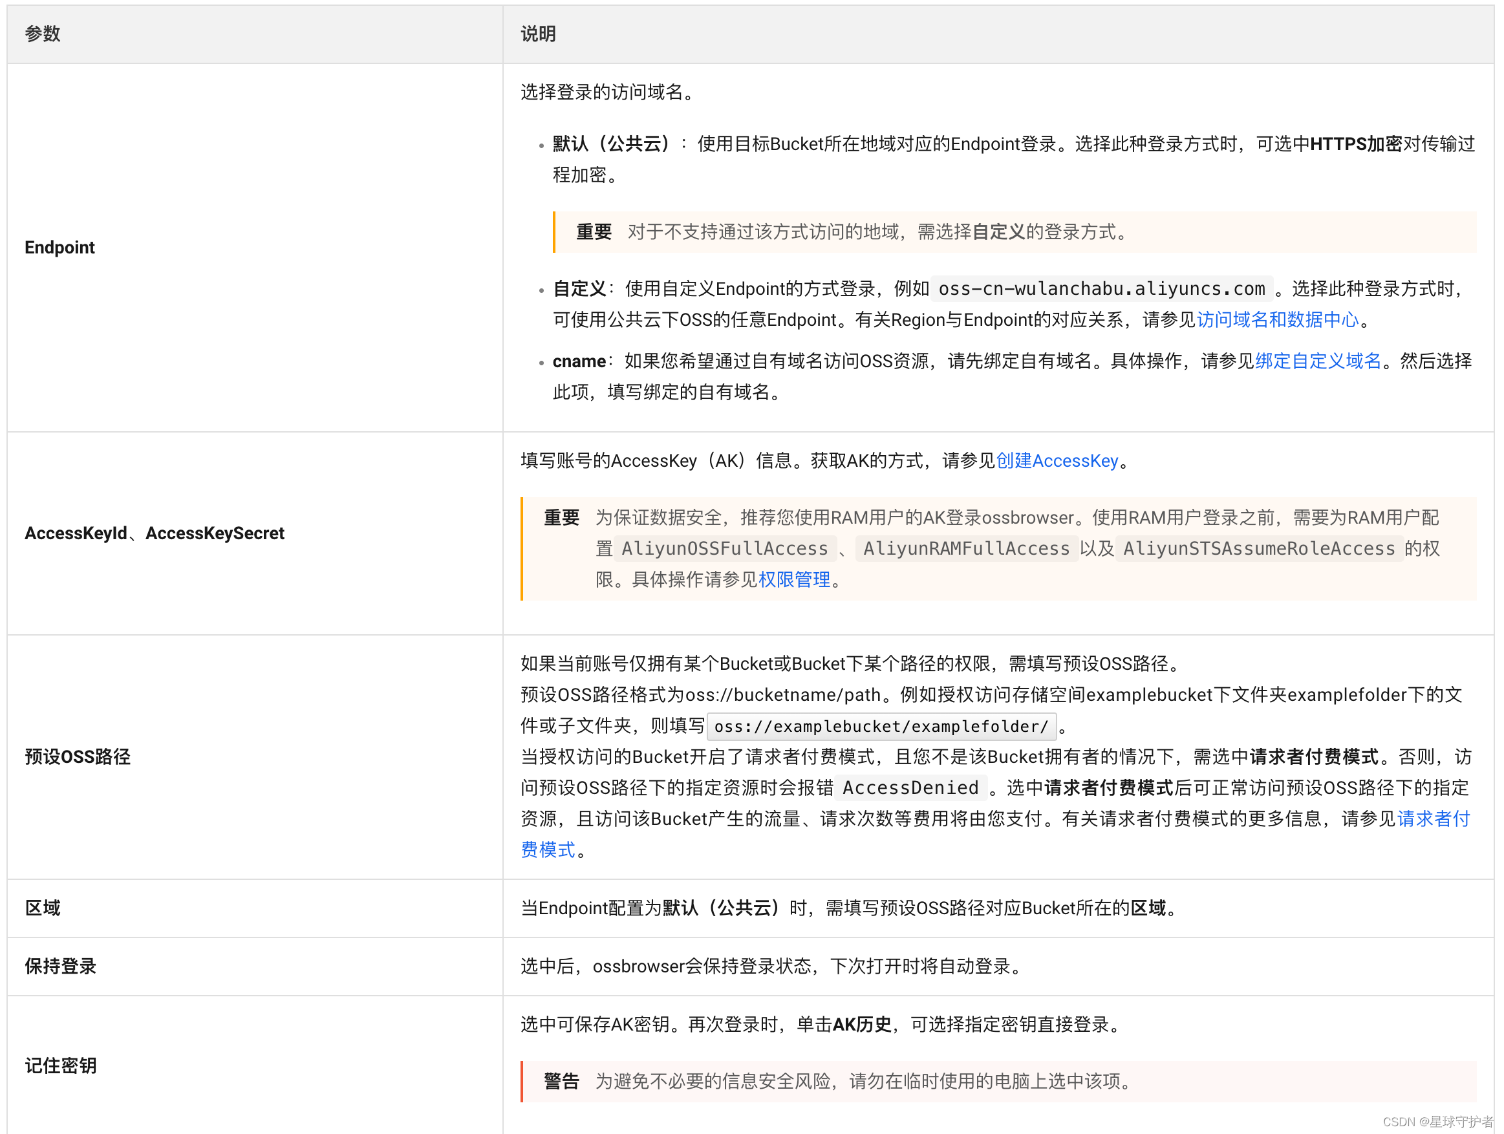Screen dimensions: 1504x1134
Task: Select the 预设OSS路径 row label
Action: 78,756
